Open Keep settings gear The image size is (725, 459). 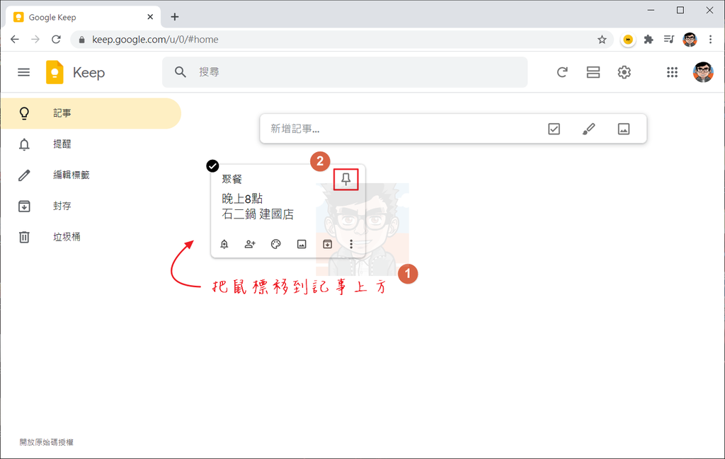[x=624, y=72]
